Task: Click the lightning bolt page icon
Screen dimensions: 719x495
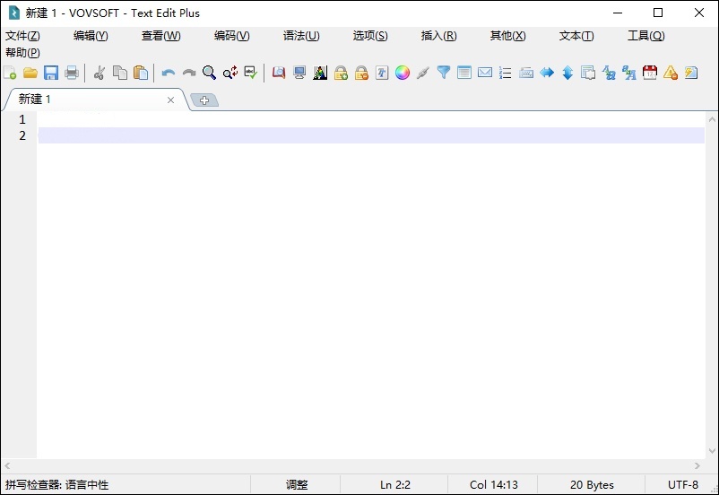Action: 691,73
